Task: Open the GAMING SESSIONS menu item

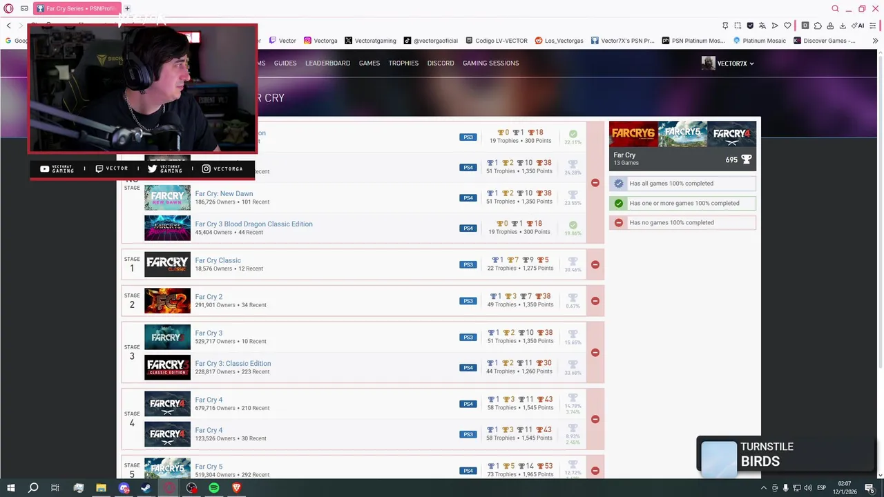Action: [x=491, y=63]
